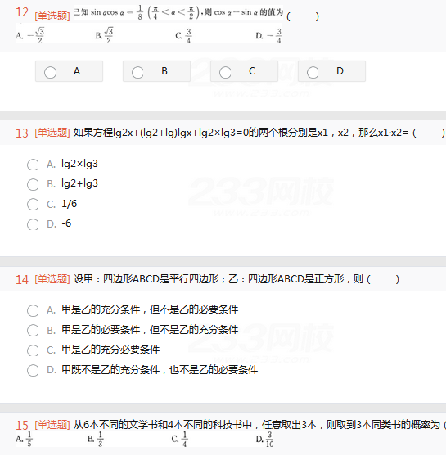446x456 pixels.
Task: Click the question 12 formula text
Action: pos(178,13)
